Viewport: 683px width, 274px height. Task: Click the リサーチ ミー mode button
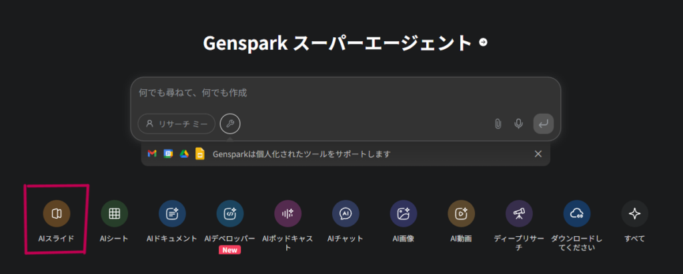coord(176,124)
